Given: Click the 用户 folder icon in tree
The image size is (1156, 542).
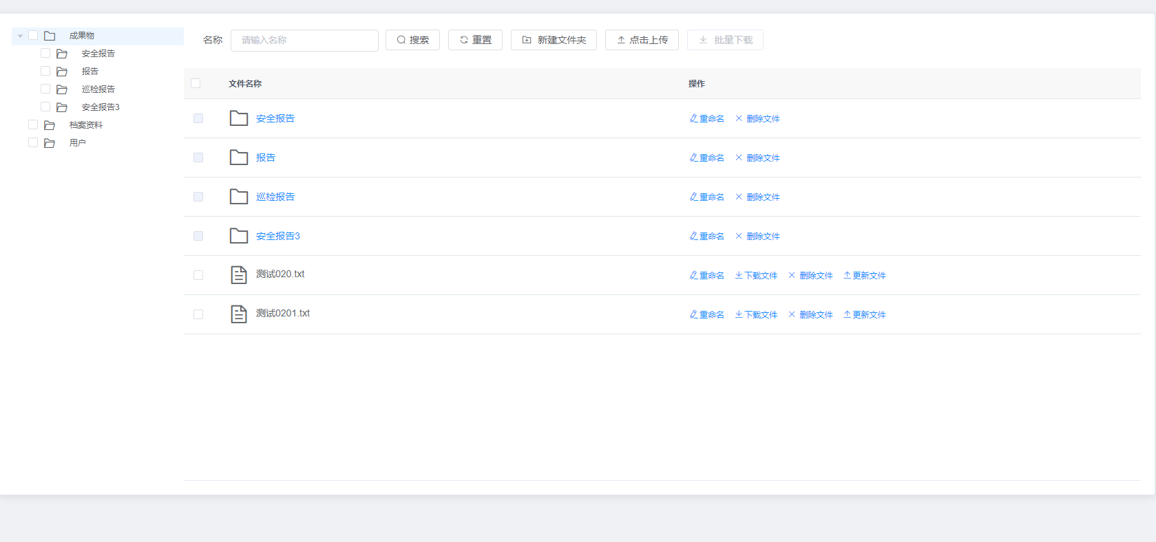Looking at the screenshot, I should pyautogui.click(x=50, y=143).
